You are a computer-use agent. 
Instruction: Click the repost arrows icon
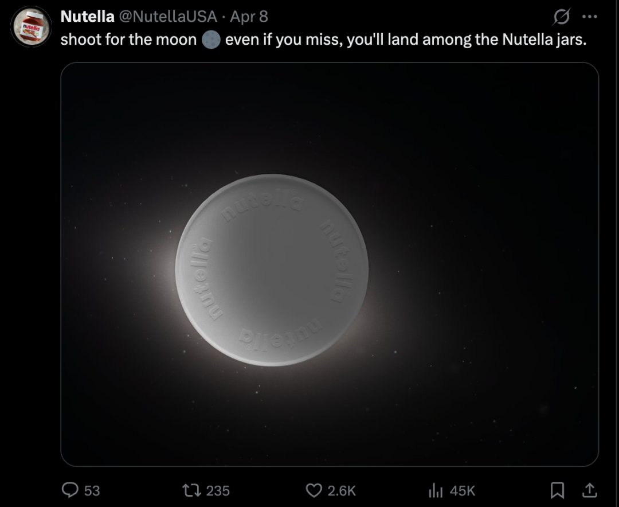pos(190,490)
